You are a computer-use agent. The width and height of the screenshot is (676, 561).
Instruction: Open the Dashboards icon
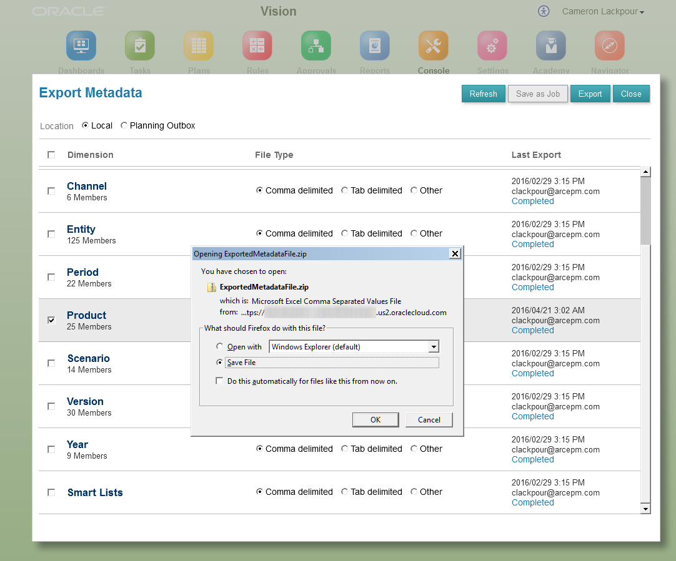(x=81, y=46)
